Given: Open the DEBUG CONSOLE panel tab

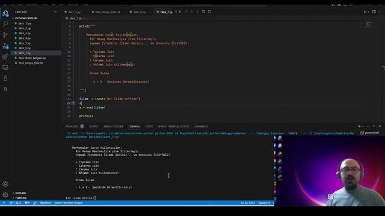Looking at the screenshot, I should tap(113, 127).
